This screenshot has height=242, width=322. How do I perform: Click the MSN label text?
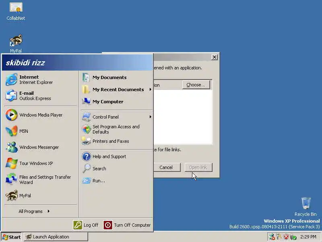pos(24,131)
